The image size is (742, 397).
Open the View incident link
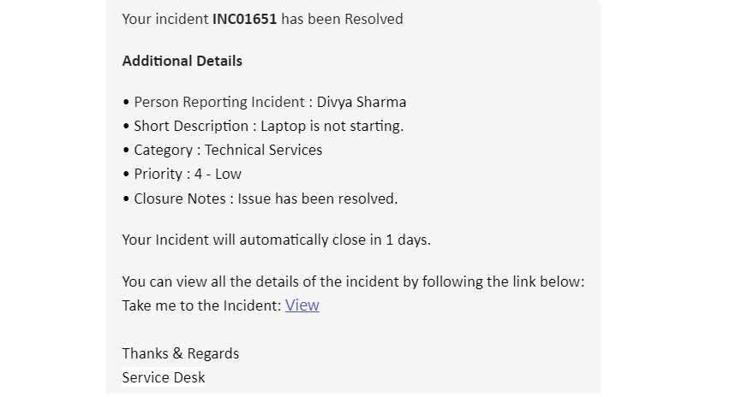pyautogui.click(x=302, y=305)
